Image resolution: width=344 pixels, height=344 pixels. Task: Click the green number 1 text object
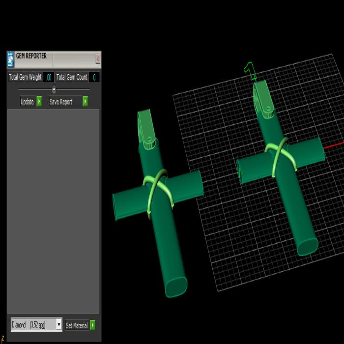[251, 73]
